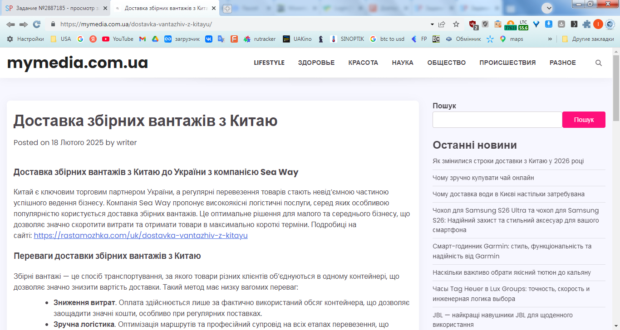Click the Bitcoin price extension showing 77631

click(x=510, y=25)
